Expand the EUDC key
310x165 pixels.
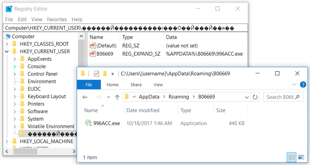click(x=15, y=89)
